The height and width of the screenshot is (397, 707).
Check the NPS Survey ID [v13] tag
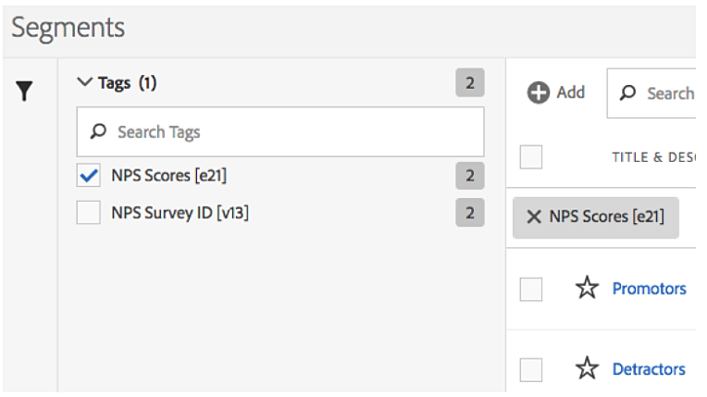click(89, 213)
